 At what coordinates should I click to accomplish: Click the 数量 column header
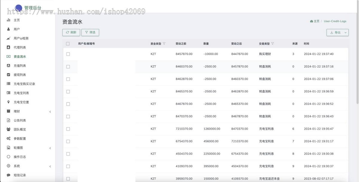pos(206,44)
